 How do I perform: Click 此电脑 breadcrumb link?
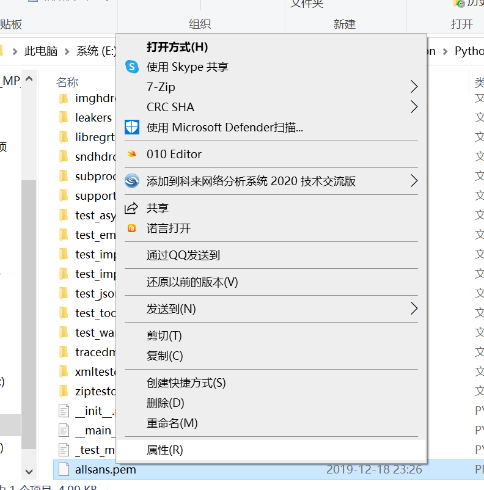coord(41,51)
